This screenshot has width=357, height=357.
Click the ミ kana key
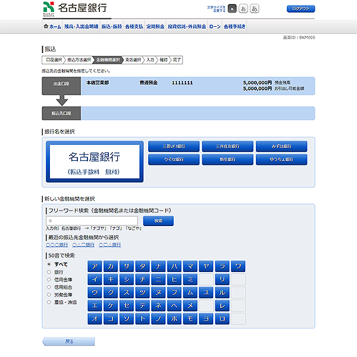(190, 280)
